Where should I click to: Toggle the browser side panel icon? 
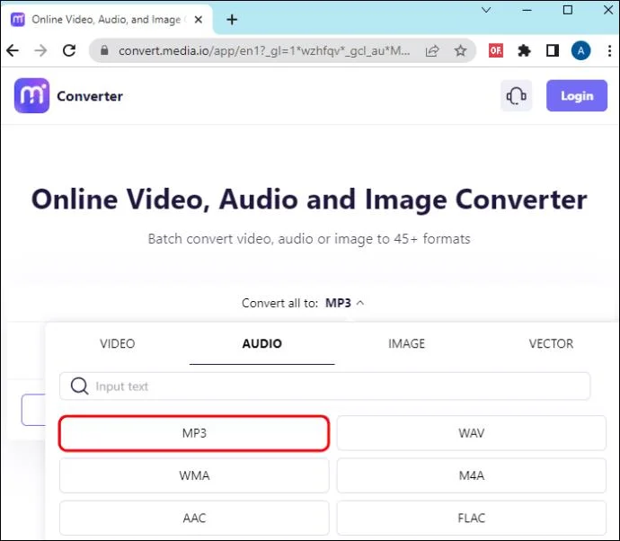point(553,50)
